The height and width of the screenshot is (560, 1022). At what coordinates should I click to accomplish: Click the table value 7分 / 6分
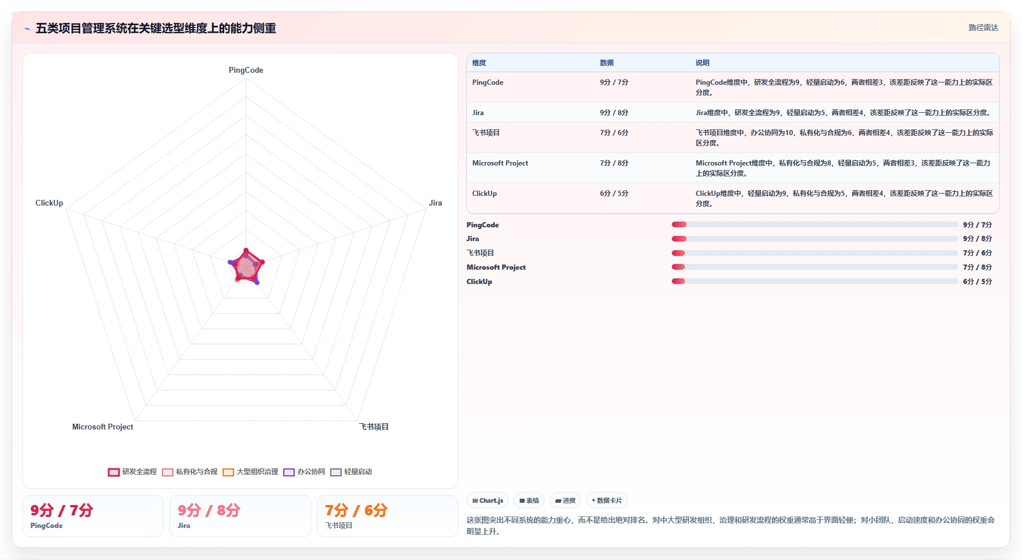point(614,133)
